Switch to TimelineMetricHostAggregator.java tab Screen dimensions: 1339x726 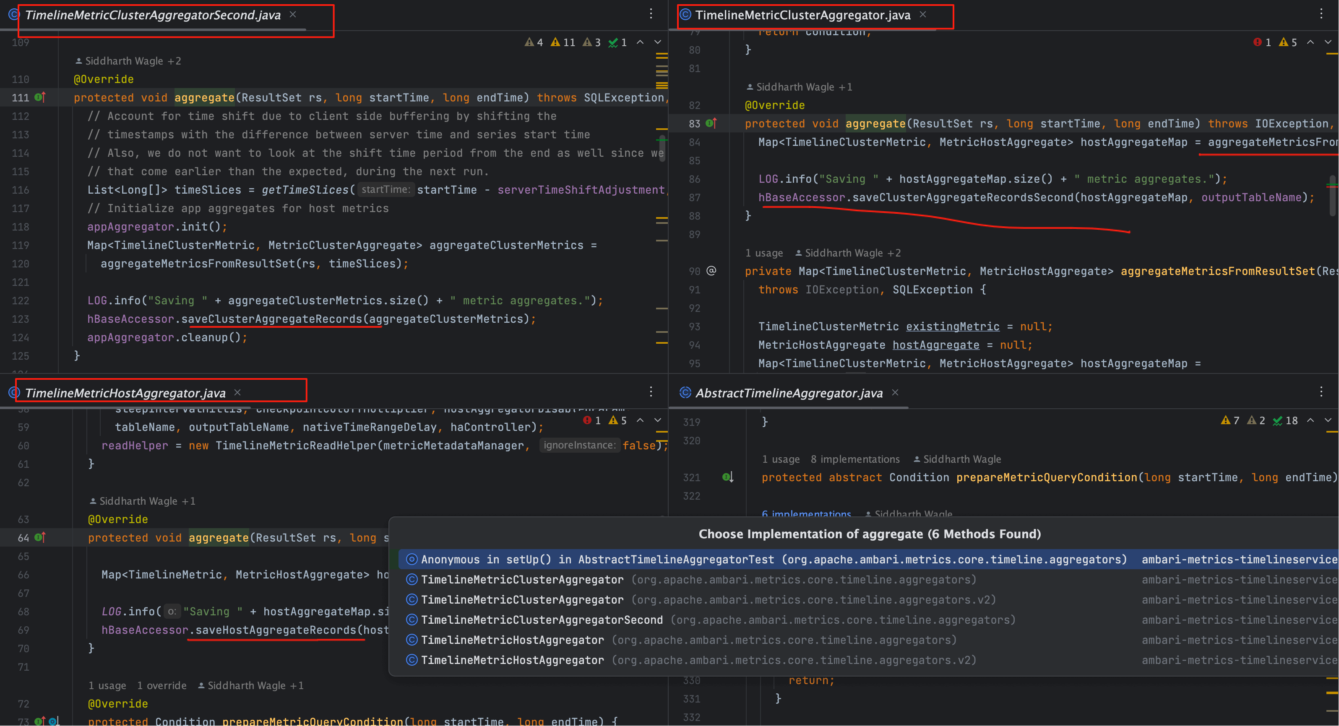click(x=125, y=393)
